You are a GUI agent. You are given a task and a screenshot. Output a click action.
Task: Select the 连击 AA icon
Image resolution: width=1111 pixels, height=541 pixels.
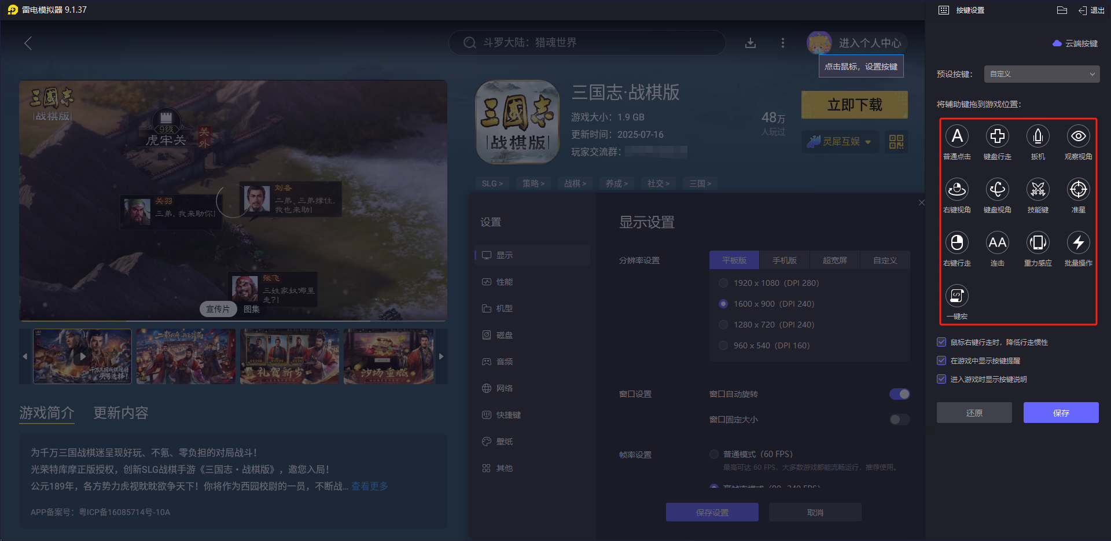tap(998, 242)
